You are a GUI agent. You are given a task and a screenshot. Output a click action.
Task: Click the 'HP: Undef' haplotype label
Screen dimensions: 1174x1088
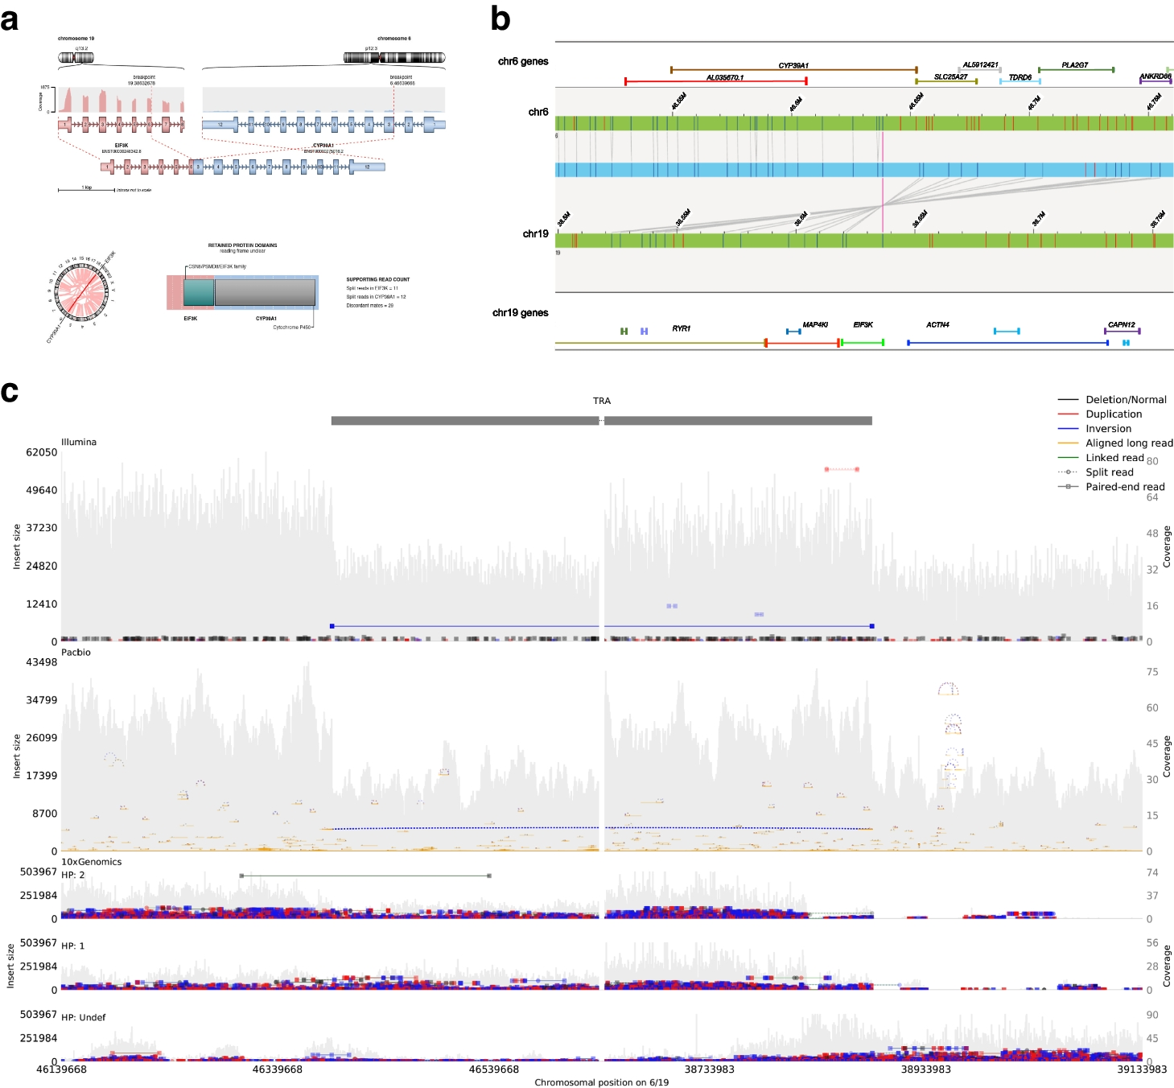(84, 1018)
